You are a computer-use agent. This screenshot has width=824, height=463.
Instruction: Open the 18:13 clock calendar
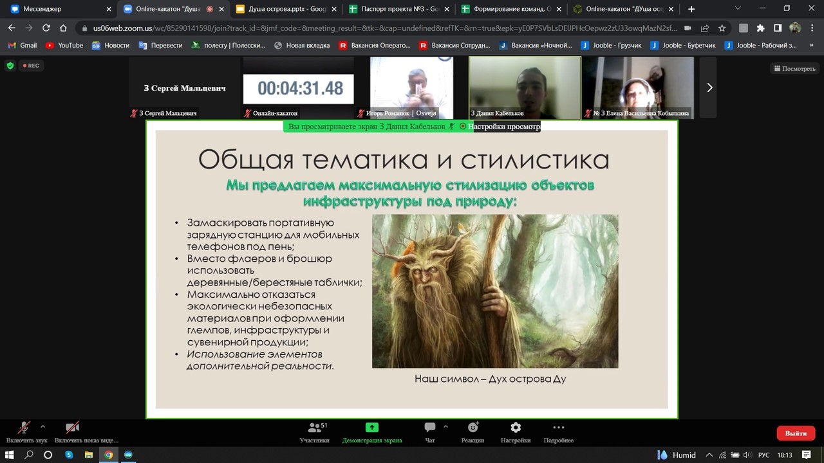click(x=785, y=455)
